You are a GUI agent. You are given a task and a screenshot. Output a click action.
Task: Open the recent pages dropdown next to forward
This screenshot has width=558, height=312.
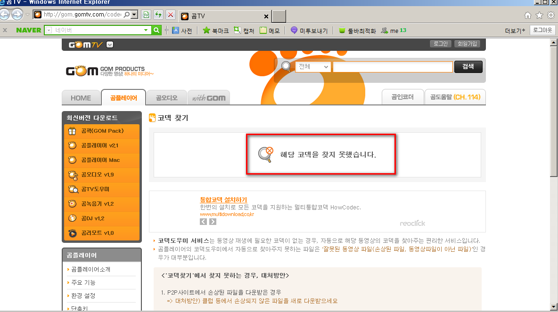(27, 15)
